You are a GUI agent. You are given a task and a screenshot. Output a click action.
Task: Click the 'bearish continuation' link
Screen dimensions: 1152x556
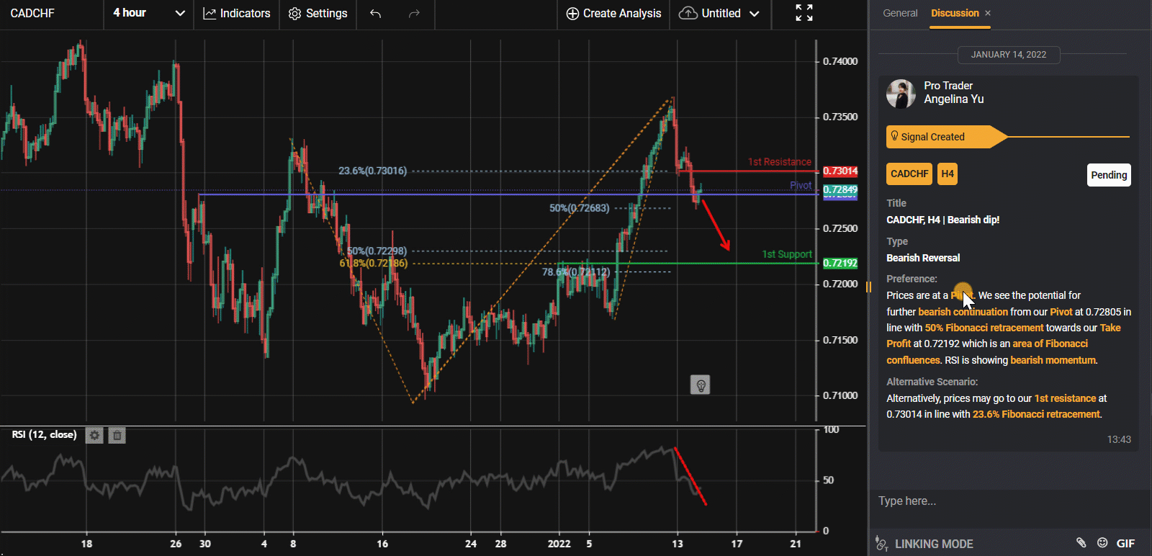pos(963,312)
